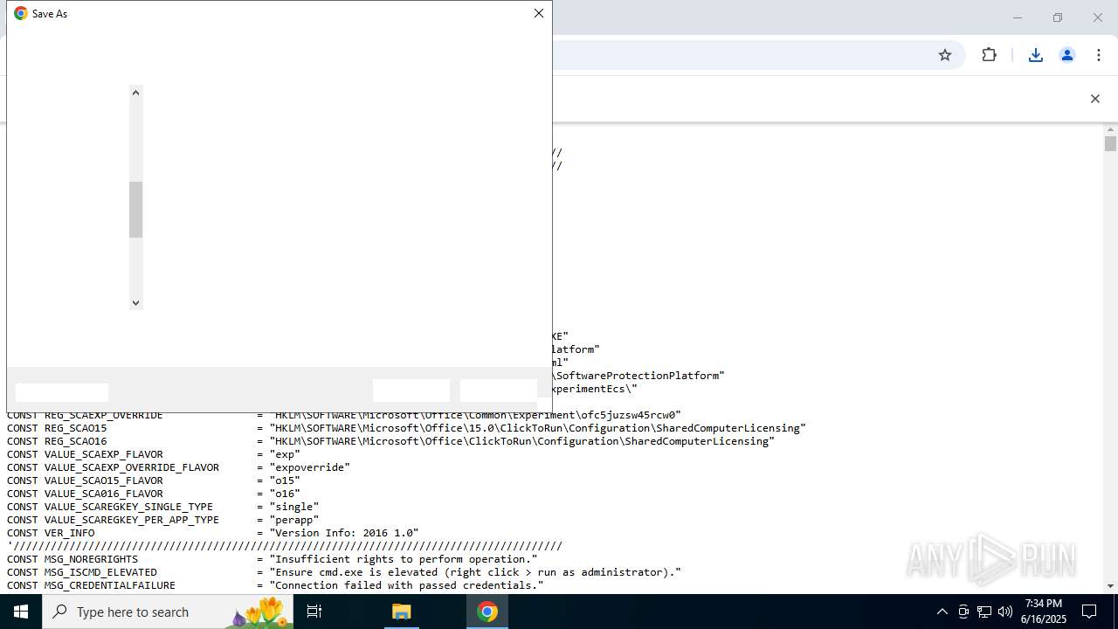Open the Chrome profile avatar icon
This screenshot has height=629, width=1118.
1067,55
